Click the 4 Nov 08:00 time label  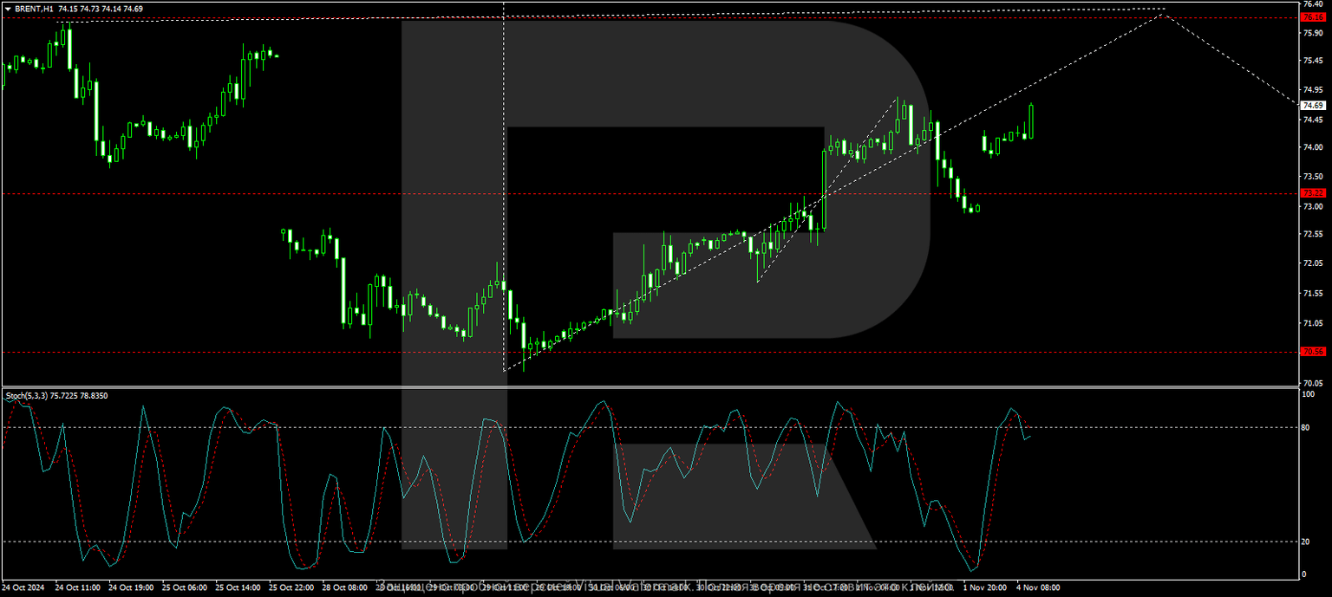[x=1037, y=587]
